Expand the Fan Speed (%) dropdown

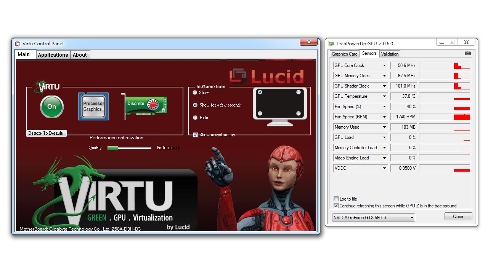pos(384,107)
